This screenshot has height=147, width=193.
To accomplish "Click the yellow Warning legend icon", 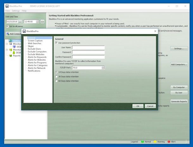I will pyautogui.click(x=155, y=142).
